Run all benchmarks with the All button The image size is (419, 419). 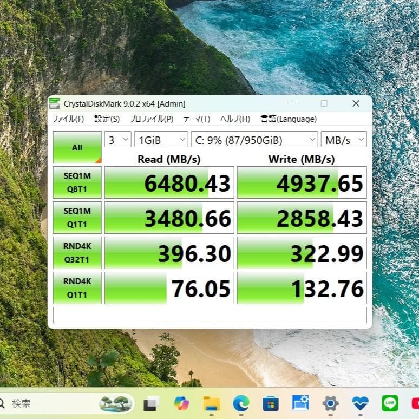pyautogui.click(x=77, y=147)
